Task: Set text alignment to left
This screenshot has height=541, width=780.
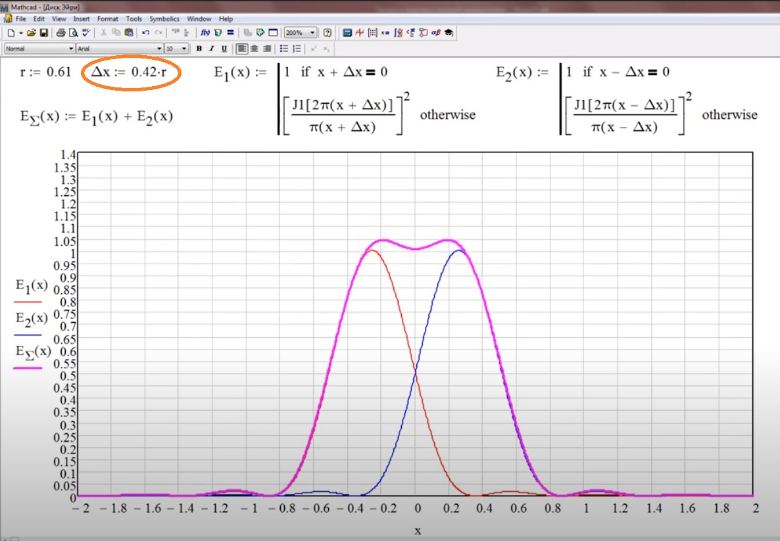Action: (x=242, y=49)
